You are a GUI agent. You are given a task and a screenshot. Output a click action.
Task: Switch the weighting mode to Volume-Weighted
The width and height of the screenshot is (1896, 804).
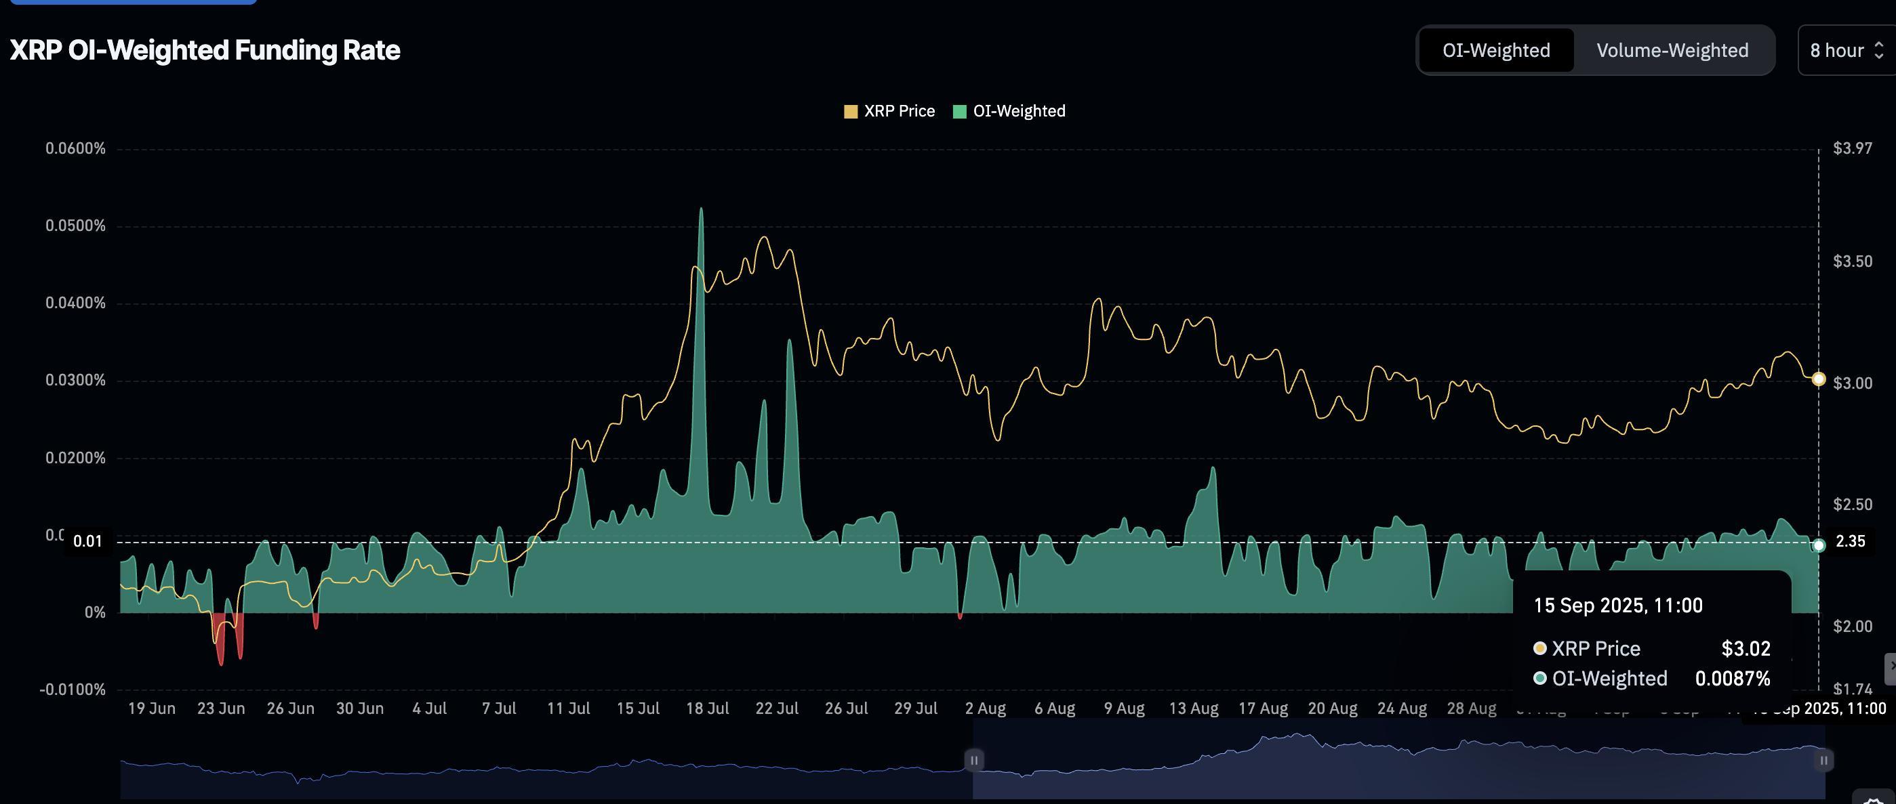1672,50
